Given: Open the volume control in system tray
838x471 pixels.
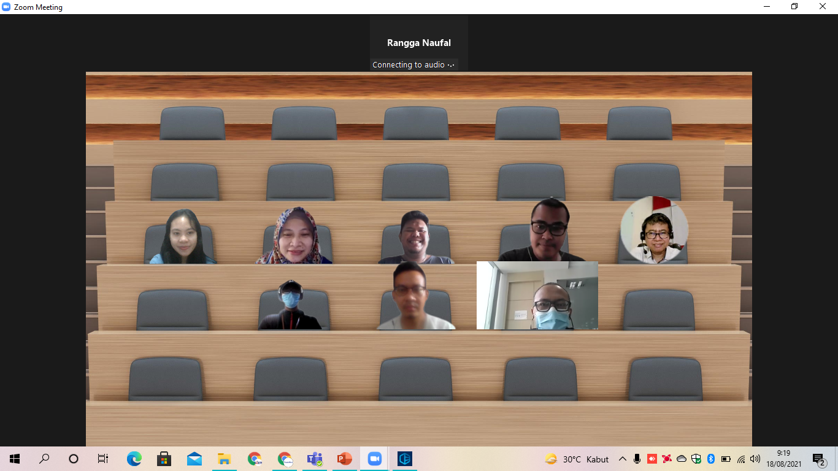Looking at the screenshot, I should tap(755, 459).
